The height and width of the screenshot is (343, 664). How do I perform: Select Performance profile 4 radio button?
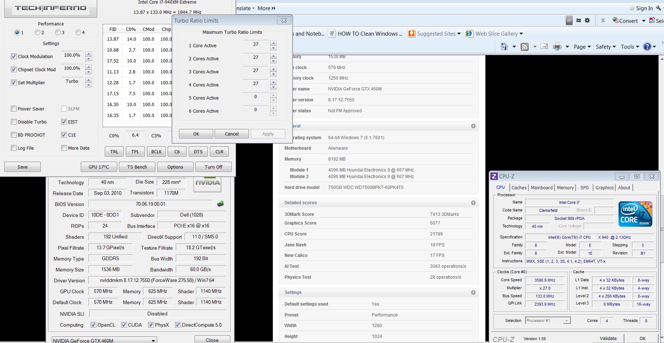78,32
